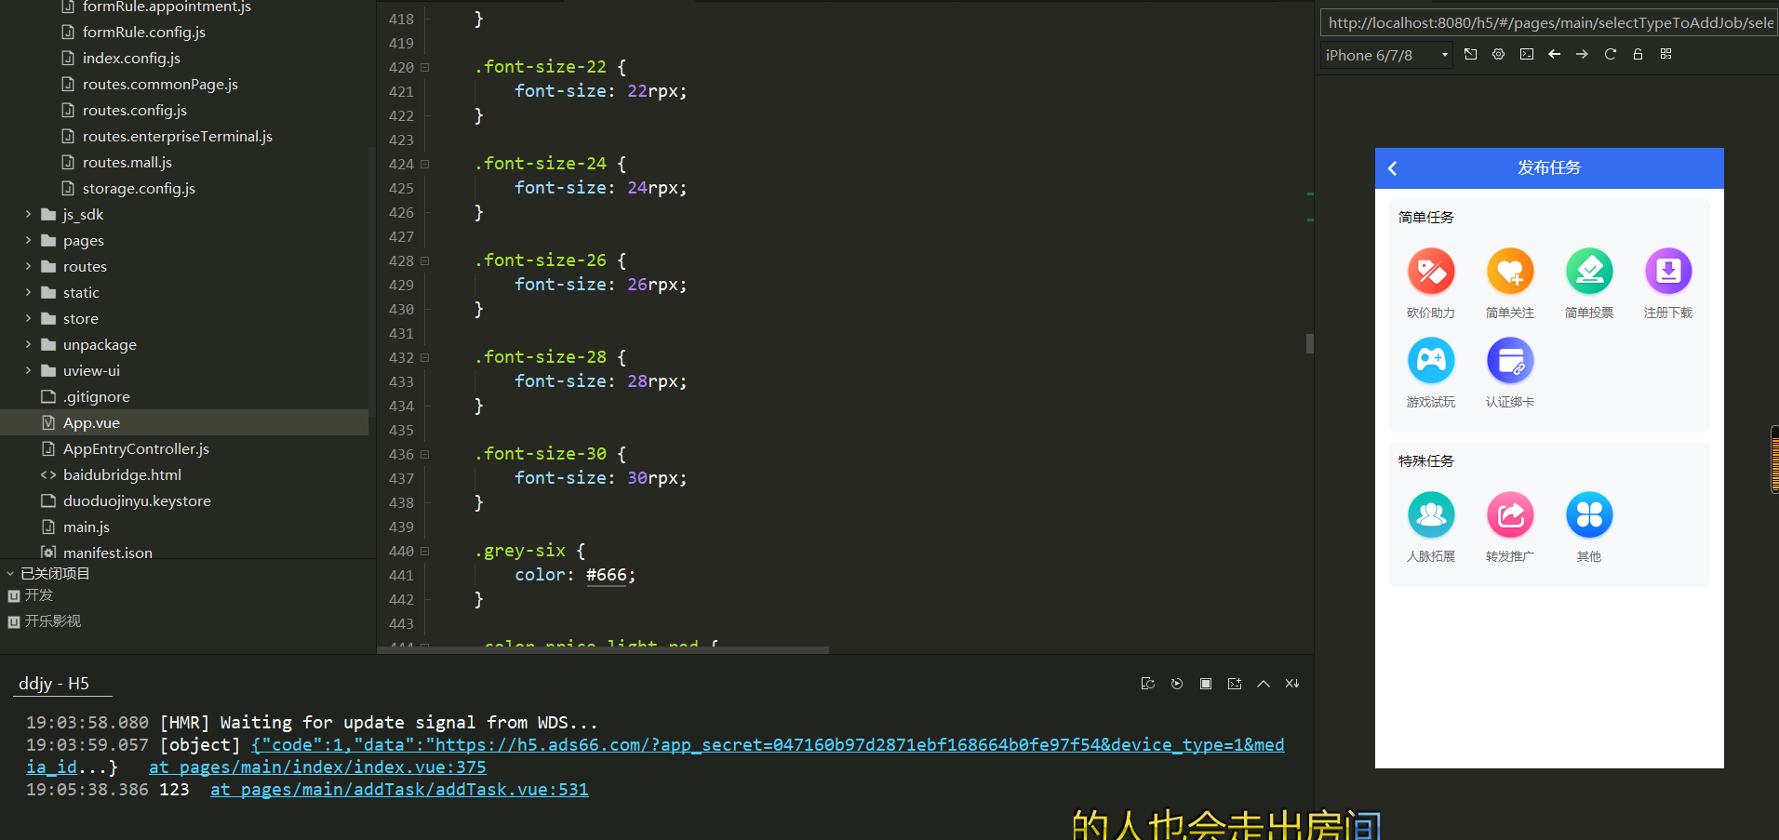The height and width of the screenshot is (840, 1779).
Task: Click the browser preview reload icon
Action: (1610, 54)
